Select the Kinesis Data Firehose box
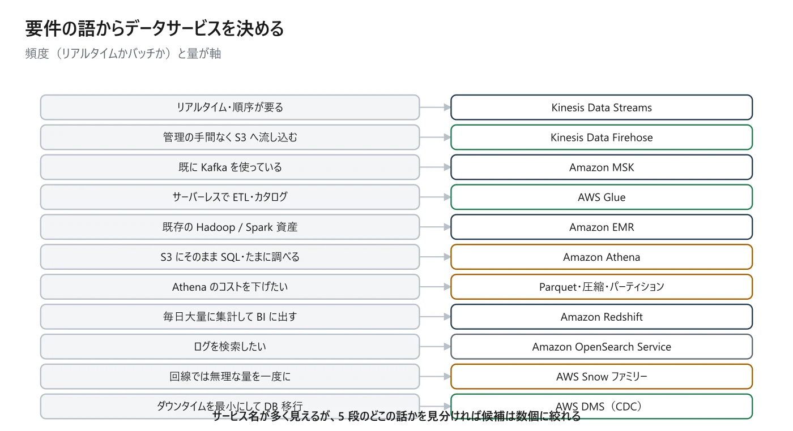This screenshot has height=431, width=793. coord(602,137)
